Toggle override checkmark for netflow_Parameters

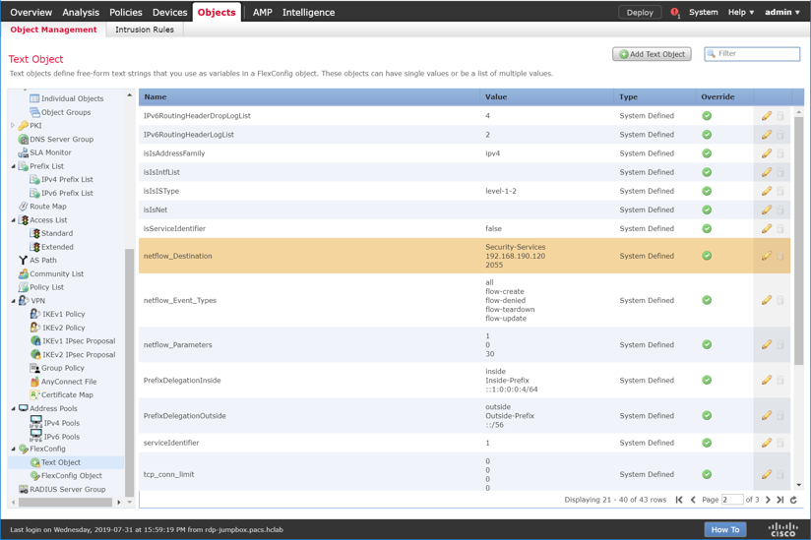(x=707, y=344)
